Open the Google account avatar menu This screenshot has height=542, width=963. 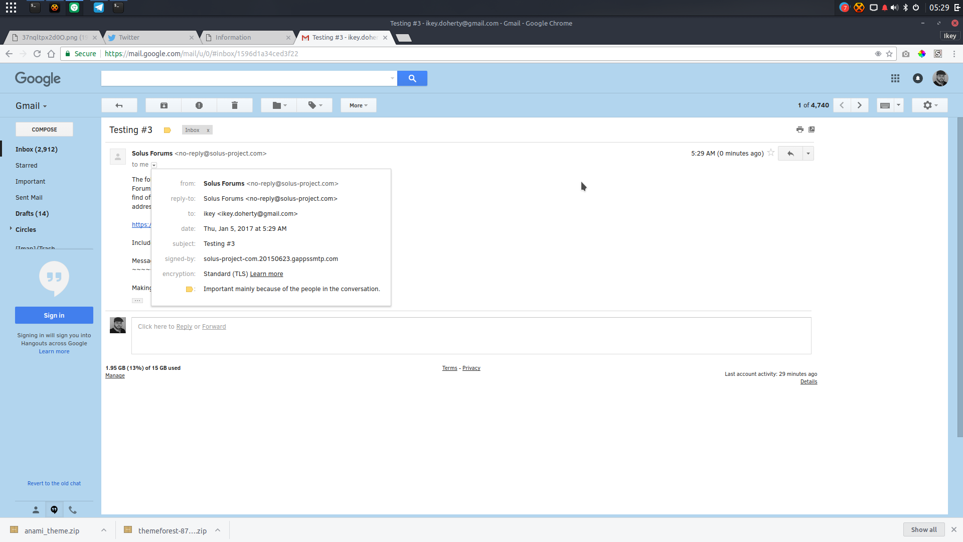click(940, 78)
